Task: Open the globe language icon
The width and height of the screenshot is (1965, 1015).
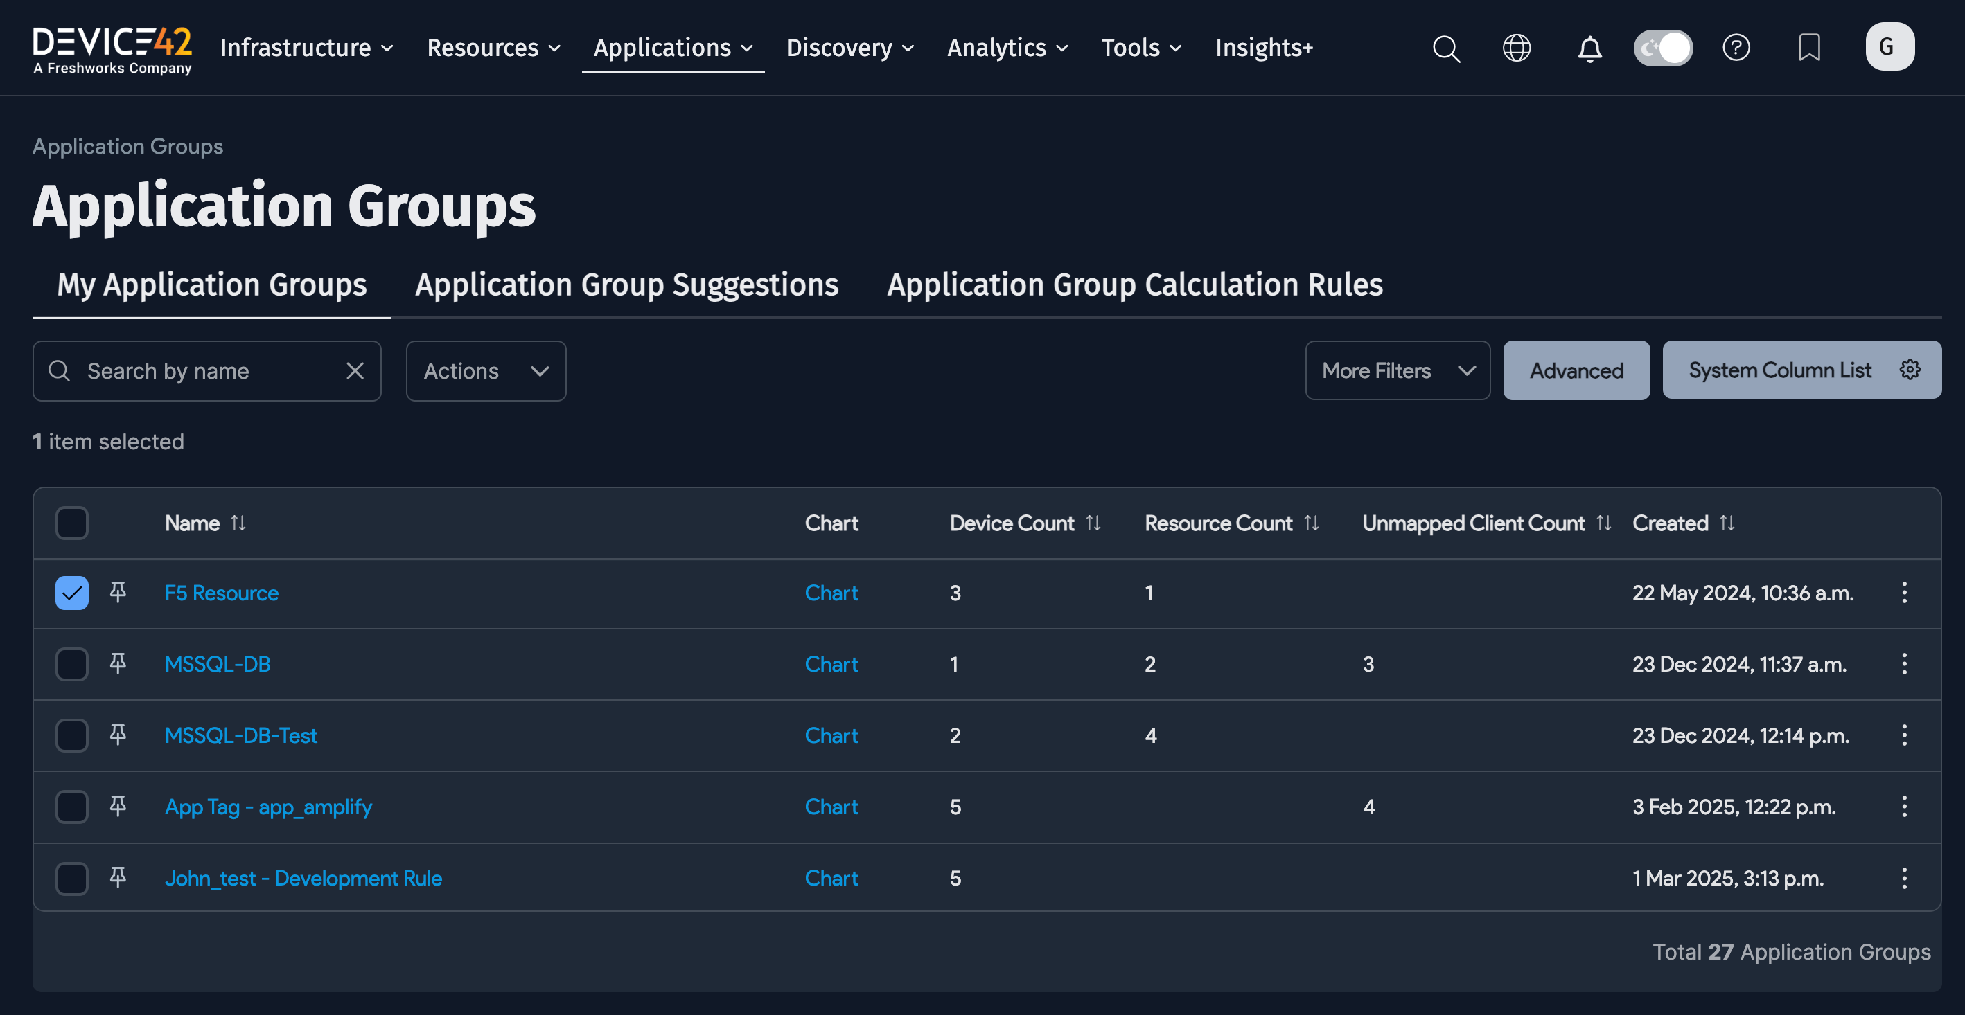Action: [x=1517, y=48]
